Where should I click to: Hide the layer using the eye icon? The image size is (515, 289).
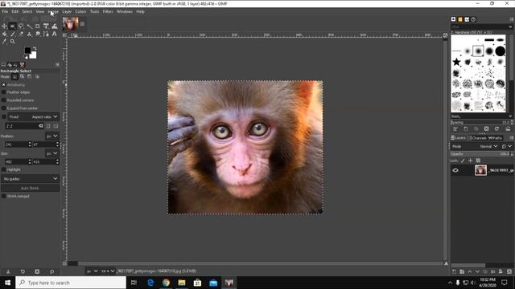click(x=455, y=170)
